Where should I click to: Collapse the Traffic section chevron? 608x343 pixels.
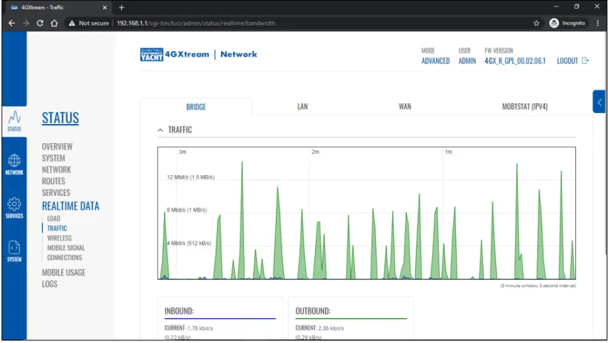[x=160, y=130]
